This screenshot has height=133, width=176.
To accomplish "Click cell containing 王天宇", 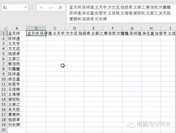I will point(17,44).
